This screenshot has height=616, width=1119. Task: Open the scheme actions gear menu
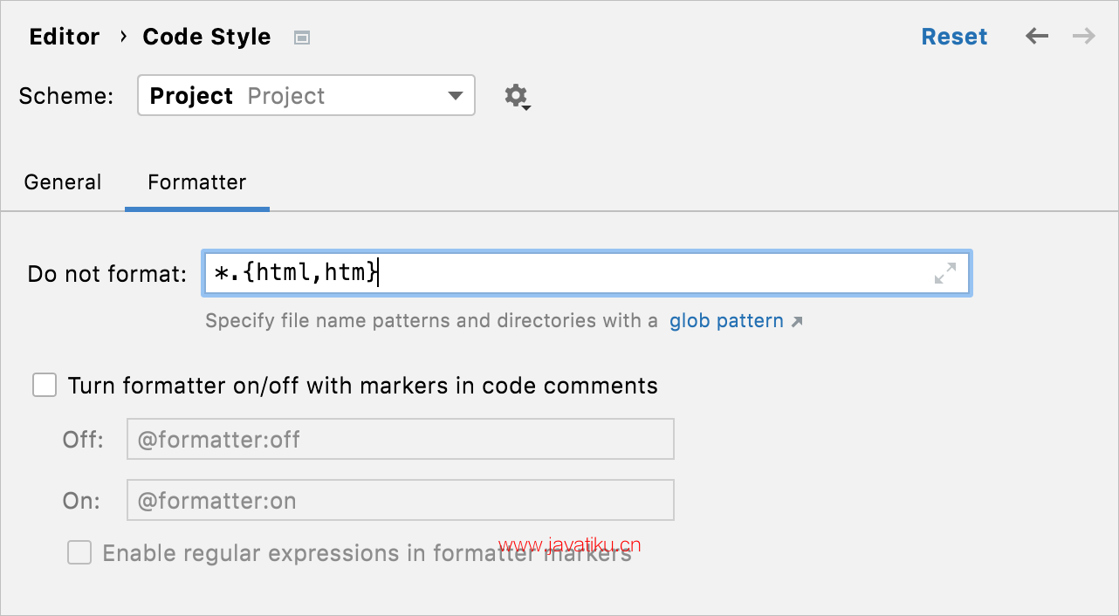(518, 96)
